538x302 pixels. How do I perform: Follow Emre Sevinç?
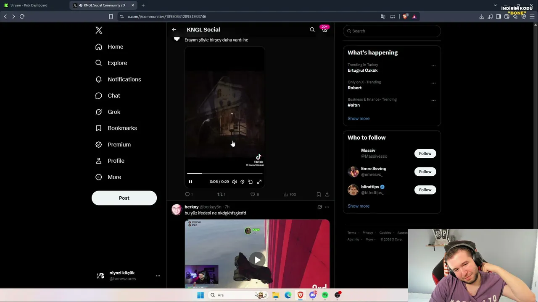point(425,172)
